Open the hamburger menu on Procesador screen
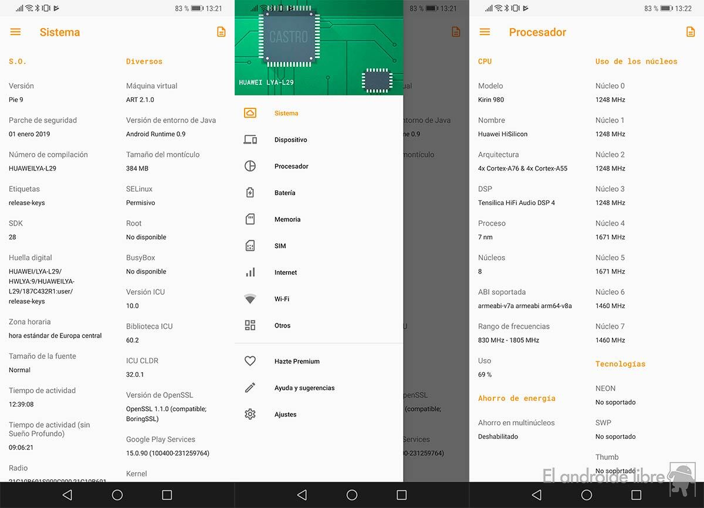 tap(485, 32)
